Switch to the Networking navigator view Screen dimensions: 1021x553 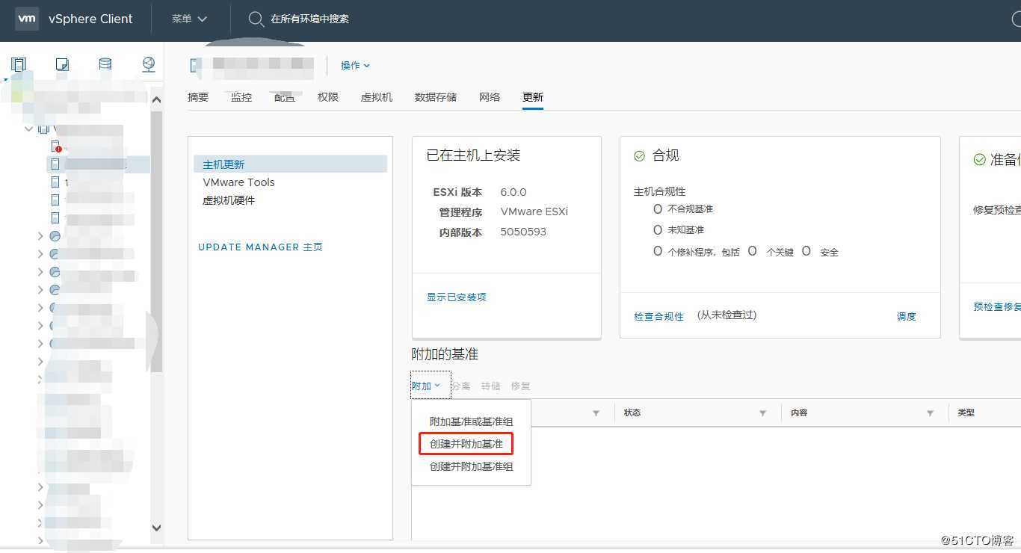tap(149, 65)
